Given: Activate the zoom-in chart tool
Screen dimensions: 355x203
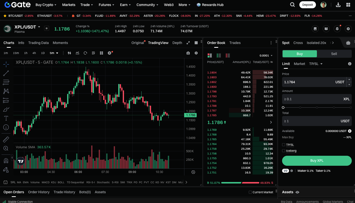Looking at the screenshot, I should 6,148.
